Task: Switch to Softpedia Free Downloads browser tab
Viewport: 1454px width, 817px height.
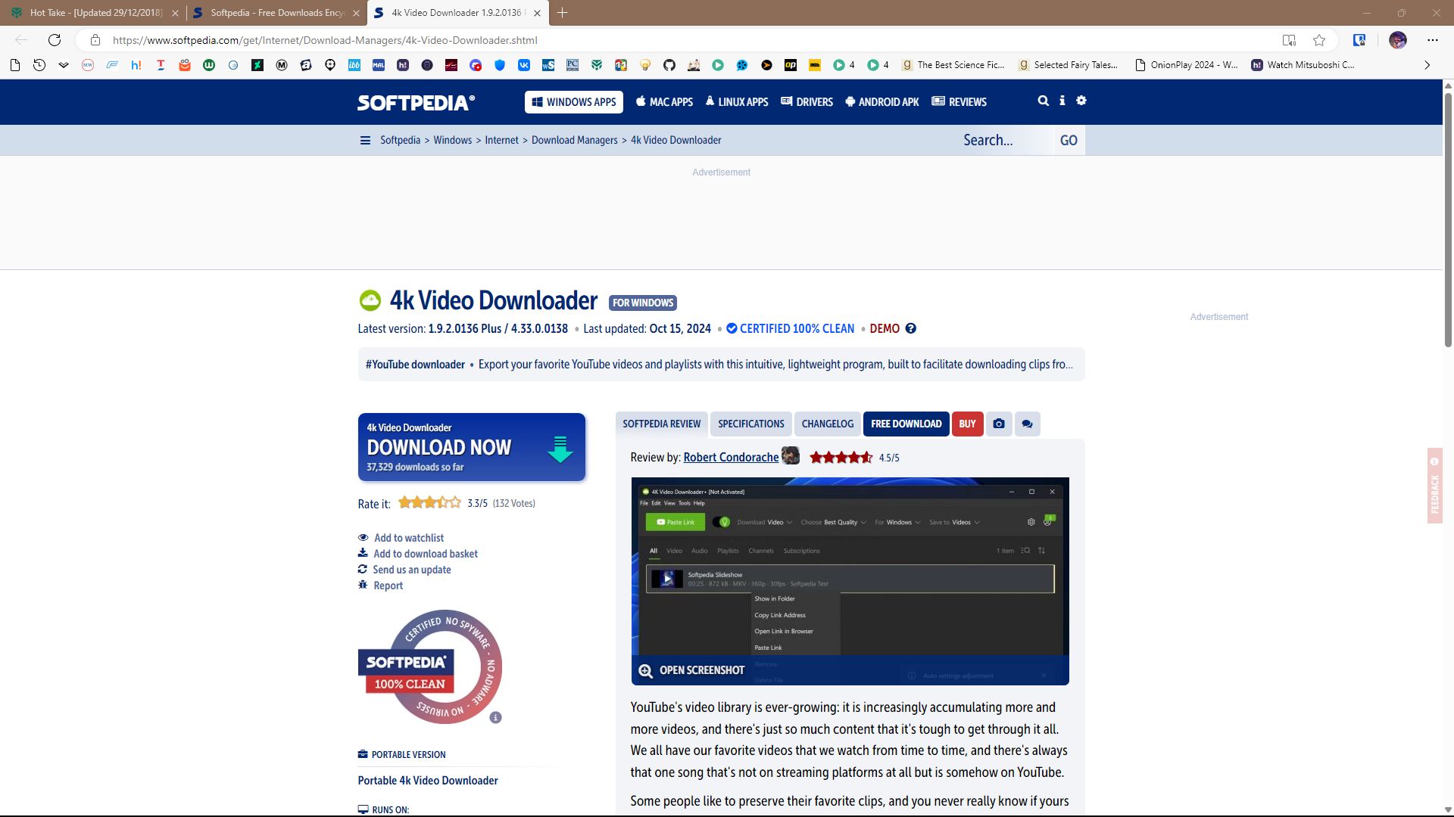Action: pos(276,13)
